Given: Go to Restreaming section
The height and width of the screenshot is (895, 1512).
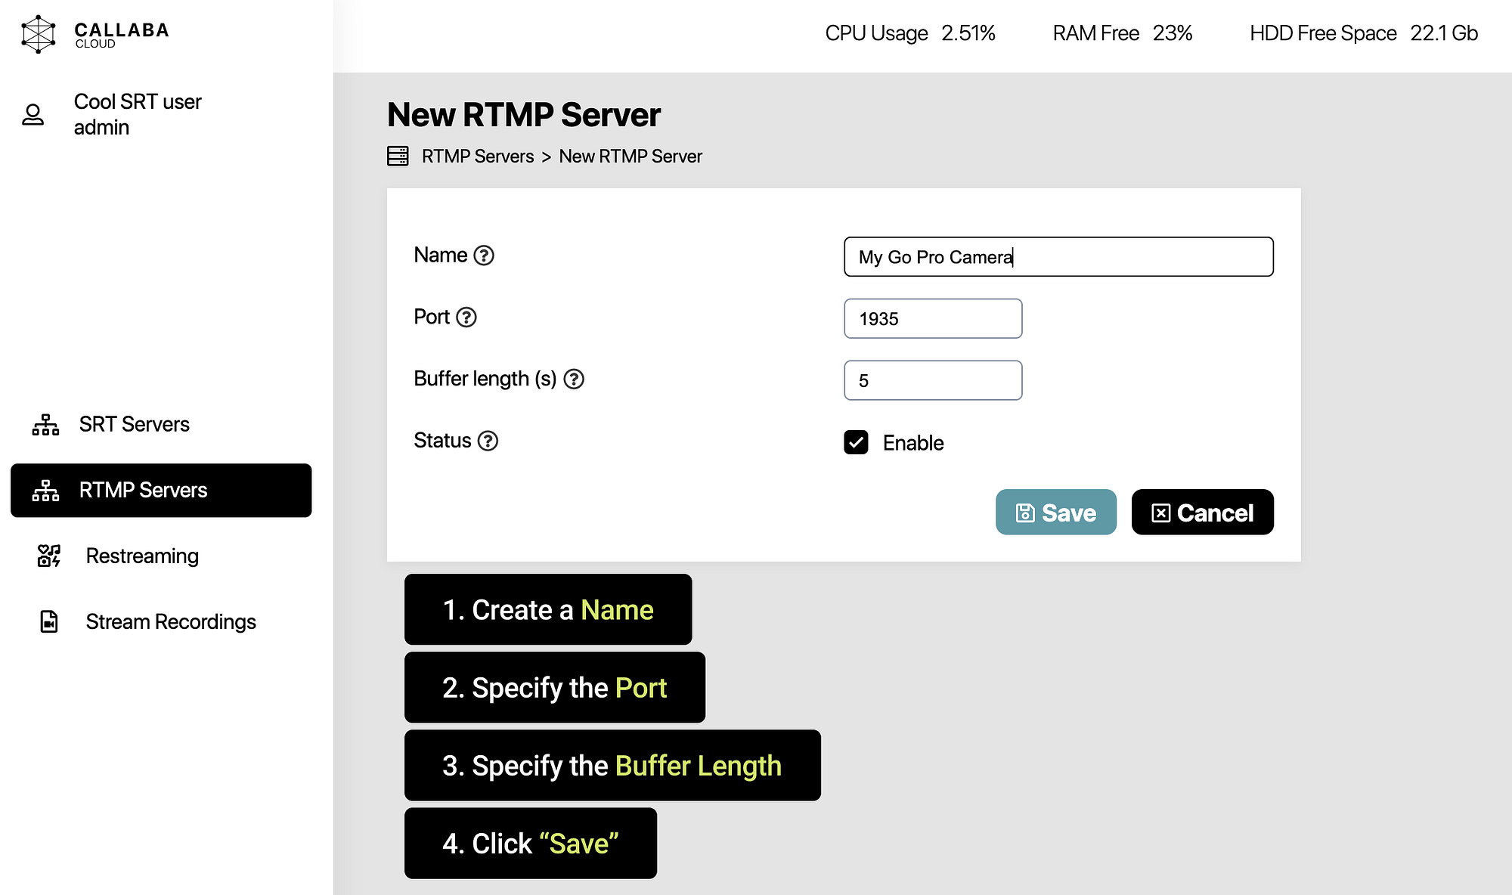Looking at the screenshot, I should click(161, 556).
